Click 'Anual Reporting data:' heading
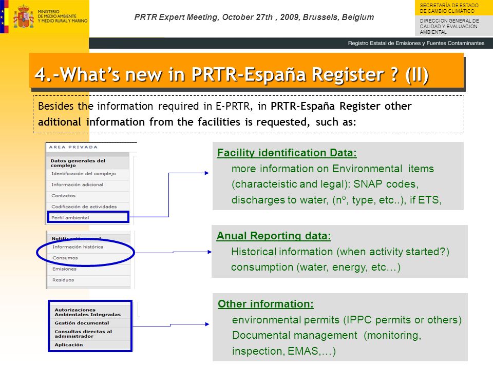 274,236
